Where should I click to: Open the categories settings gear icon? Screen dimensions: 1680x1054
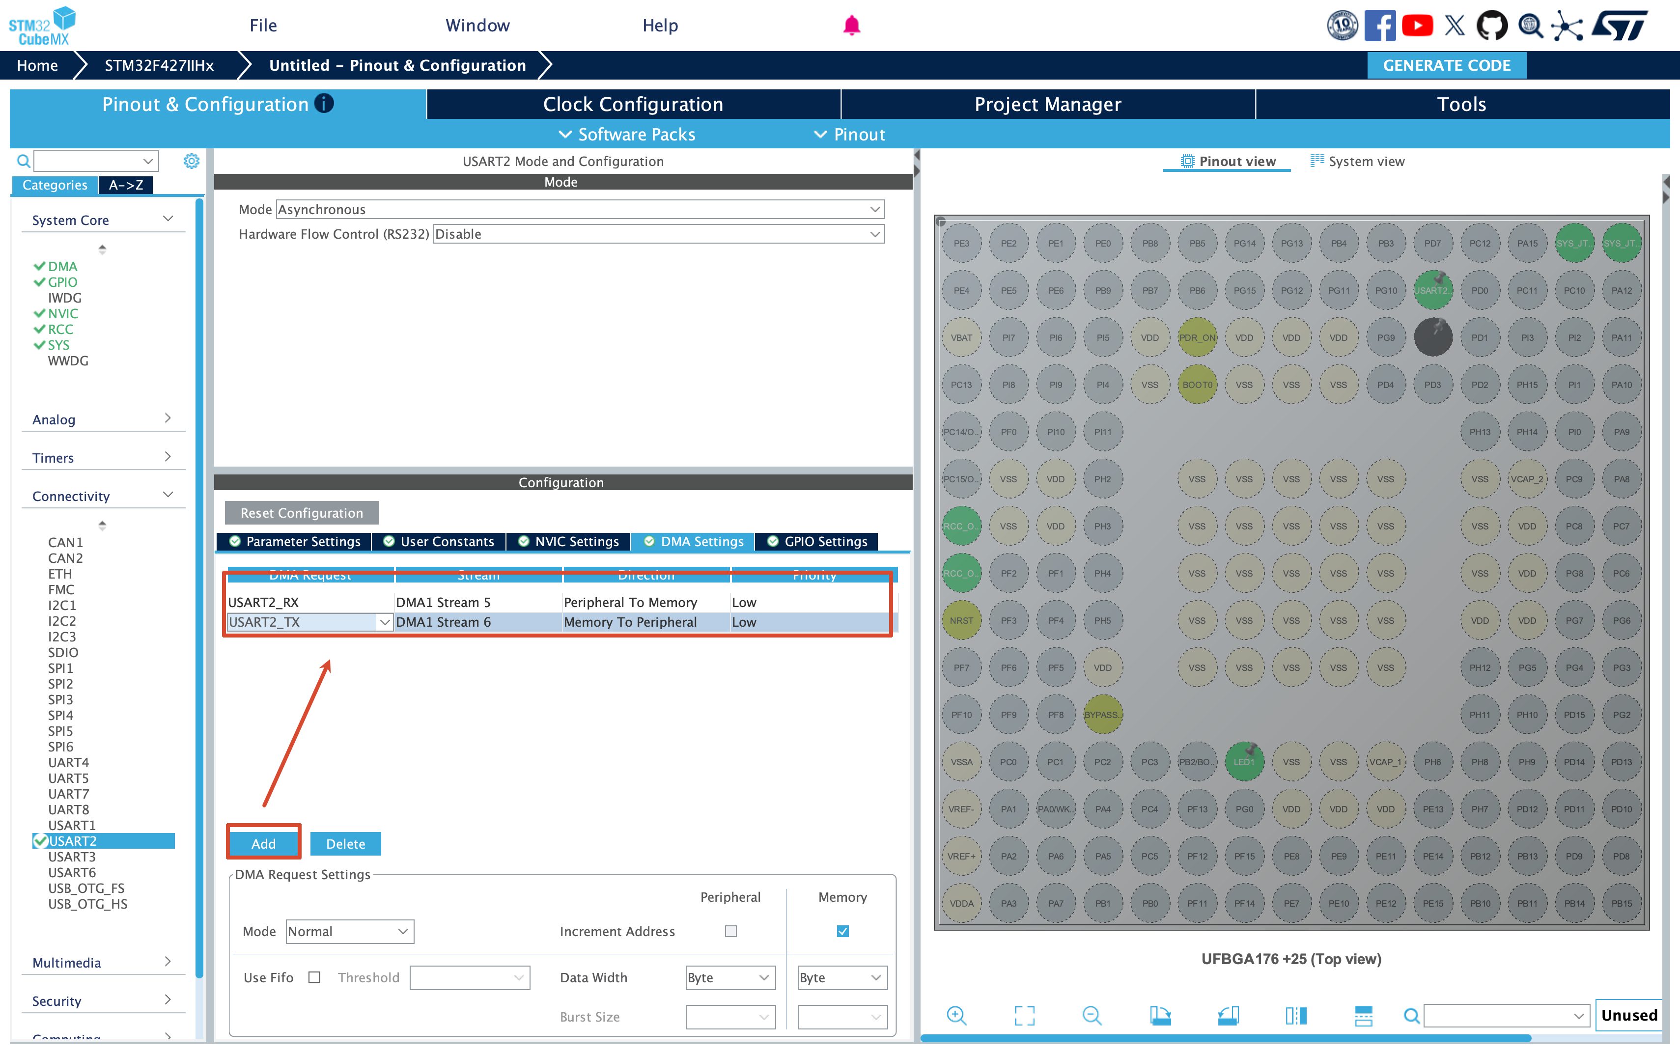[x=191, y=161]
